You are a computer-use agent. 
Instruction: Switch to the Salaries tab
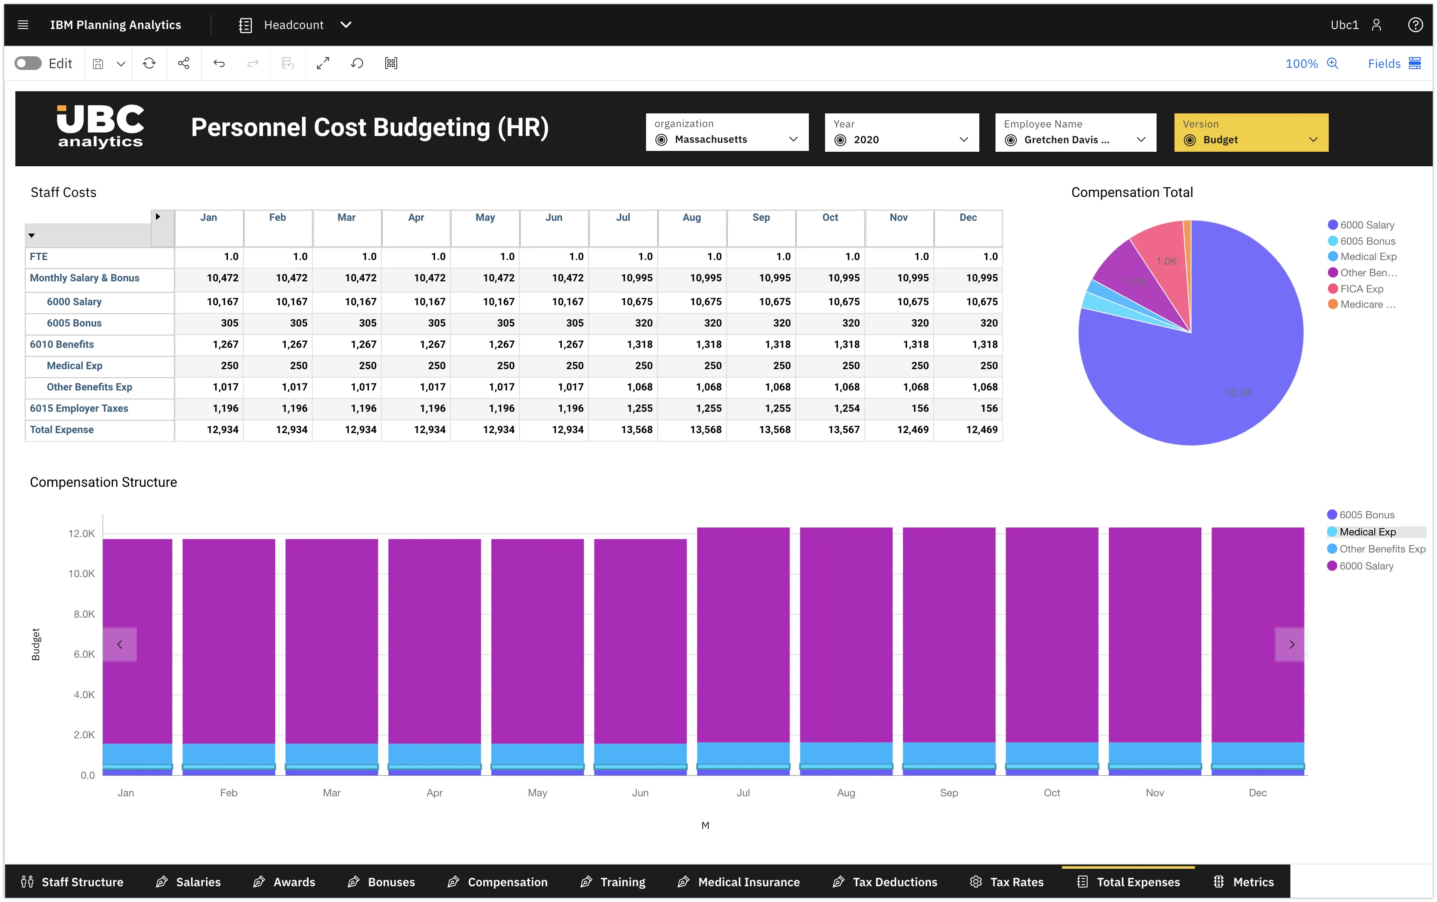pos(188,882)
